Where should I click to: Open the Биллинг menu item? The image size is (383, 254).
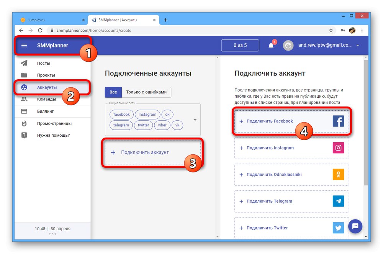[x=52, y=111]
